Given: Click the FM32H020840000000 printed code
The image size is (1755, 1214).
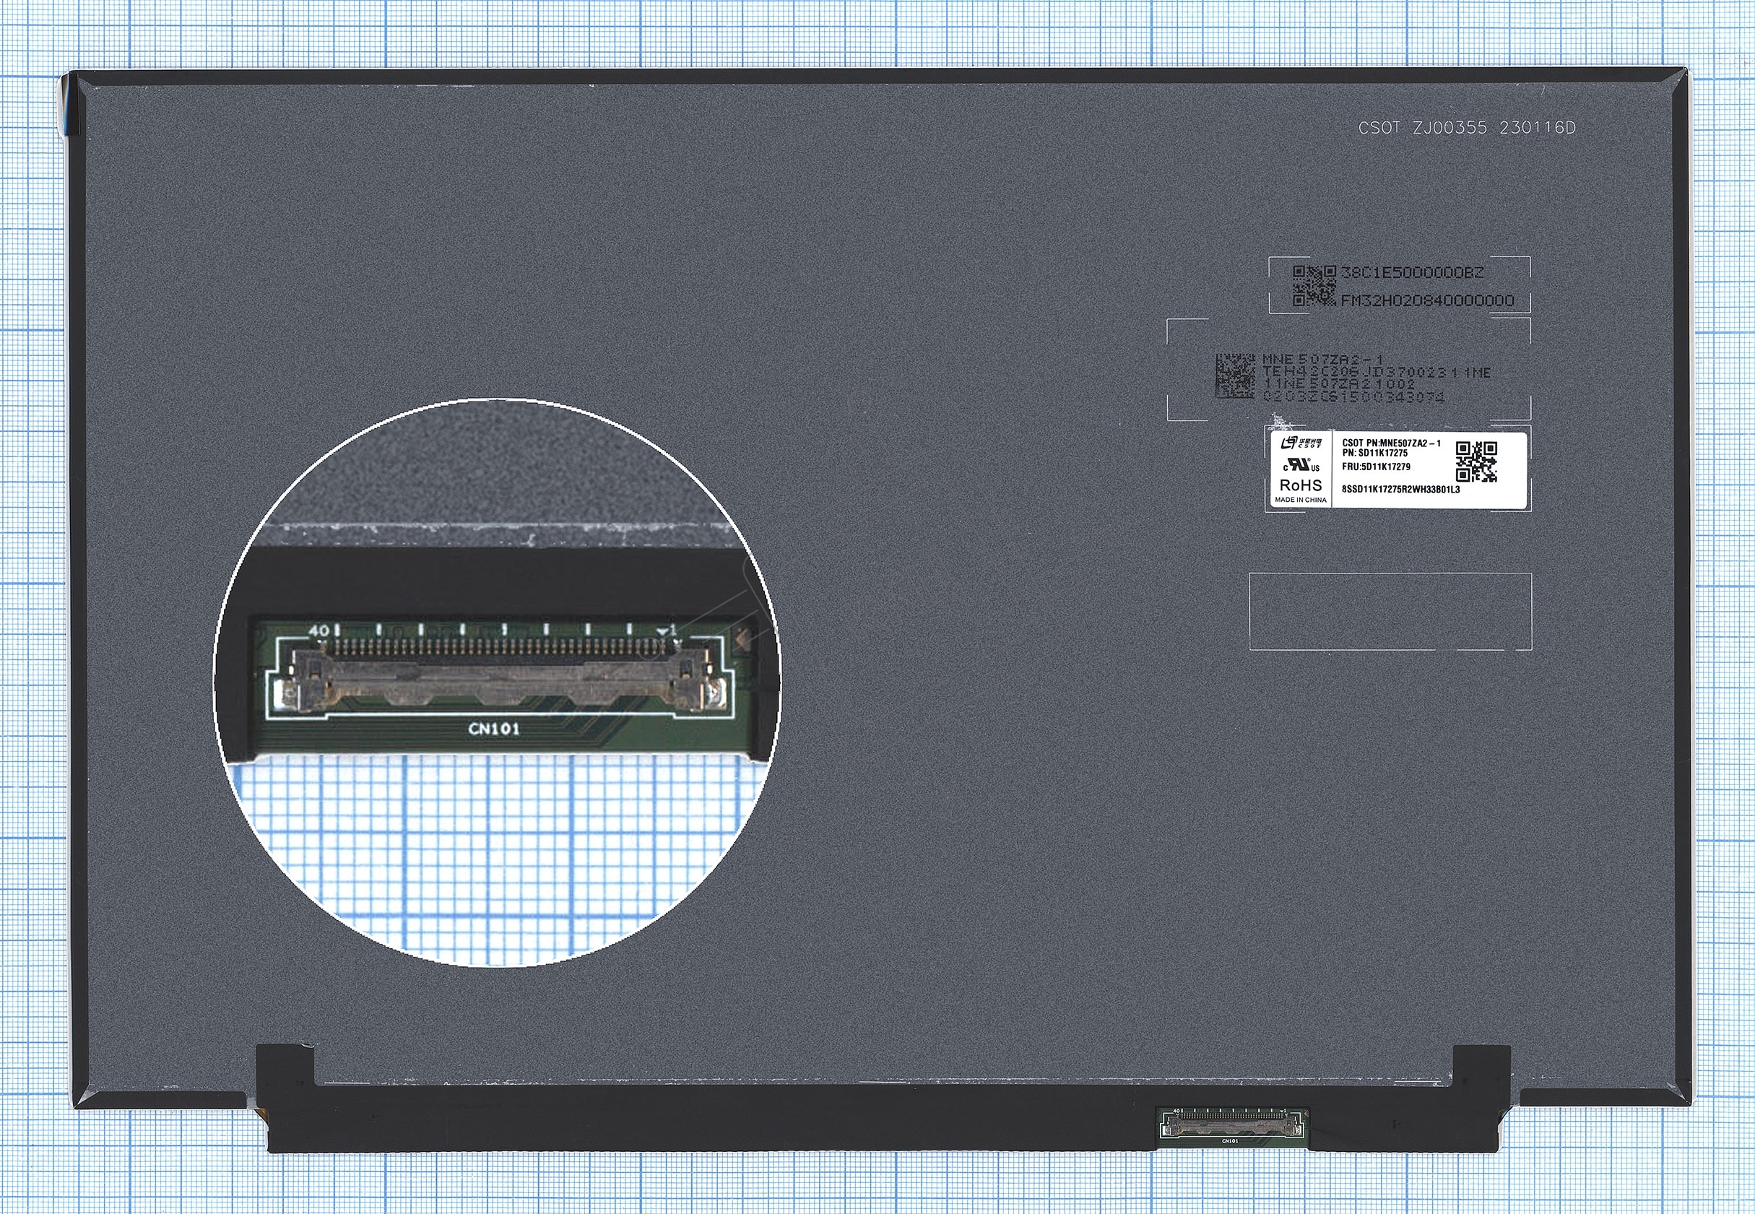Looking at the screenshot, I should point(1427,300).
